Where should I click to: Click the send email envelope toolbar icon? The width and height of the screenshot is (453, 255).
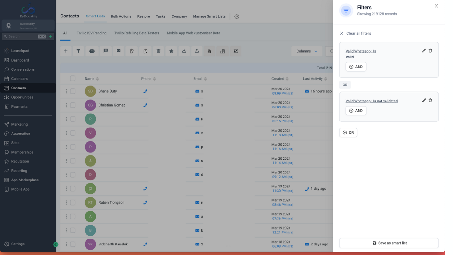click(x=118, y=51)
